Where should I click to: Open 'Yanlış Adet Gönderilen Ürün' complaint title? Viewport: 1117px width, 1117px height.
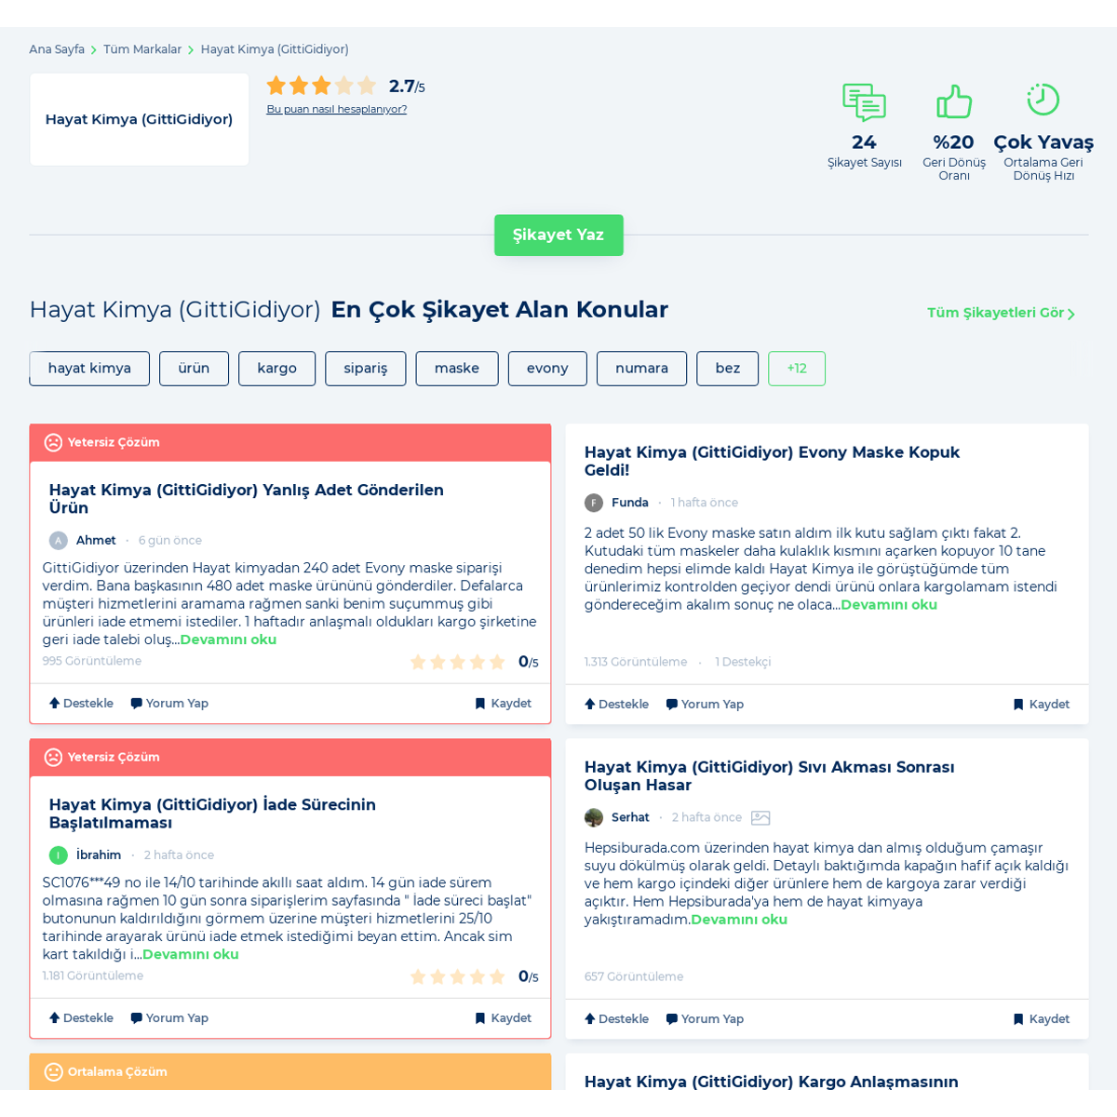[247, 499]
